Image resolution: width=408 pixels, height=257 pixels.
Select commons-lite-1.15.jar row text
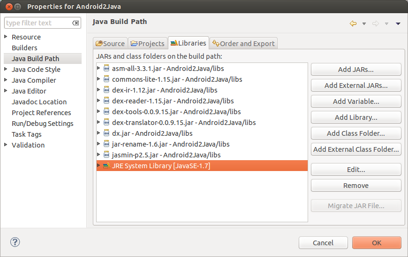(177, 79)
